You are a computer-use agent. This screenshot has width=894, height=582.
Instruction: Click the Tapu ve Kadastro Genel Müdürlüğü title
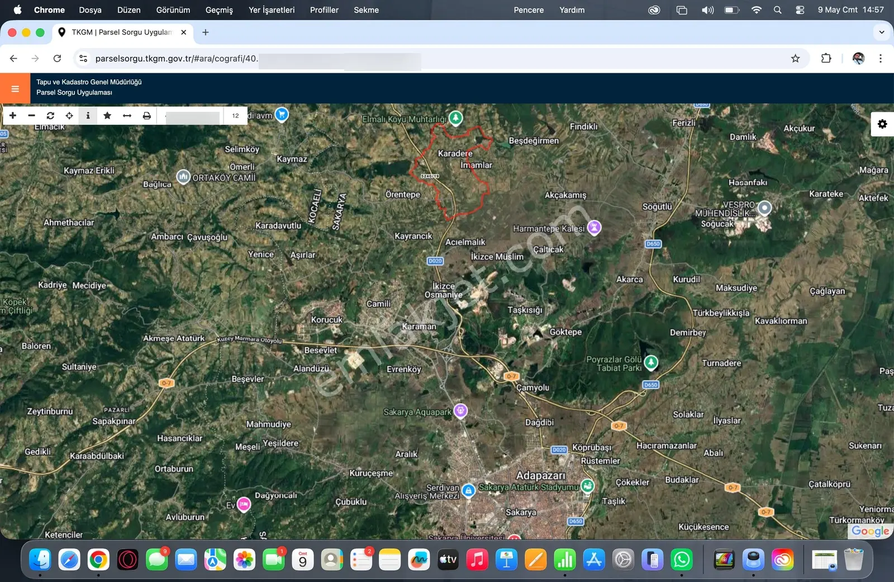(89, 82)
